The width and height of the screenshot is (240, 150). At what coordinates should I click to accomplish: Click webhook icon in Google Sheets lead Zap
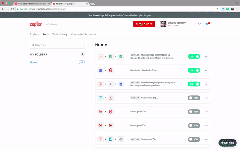point(100,56)
